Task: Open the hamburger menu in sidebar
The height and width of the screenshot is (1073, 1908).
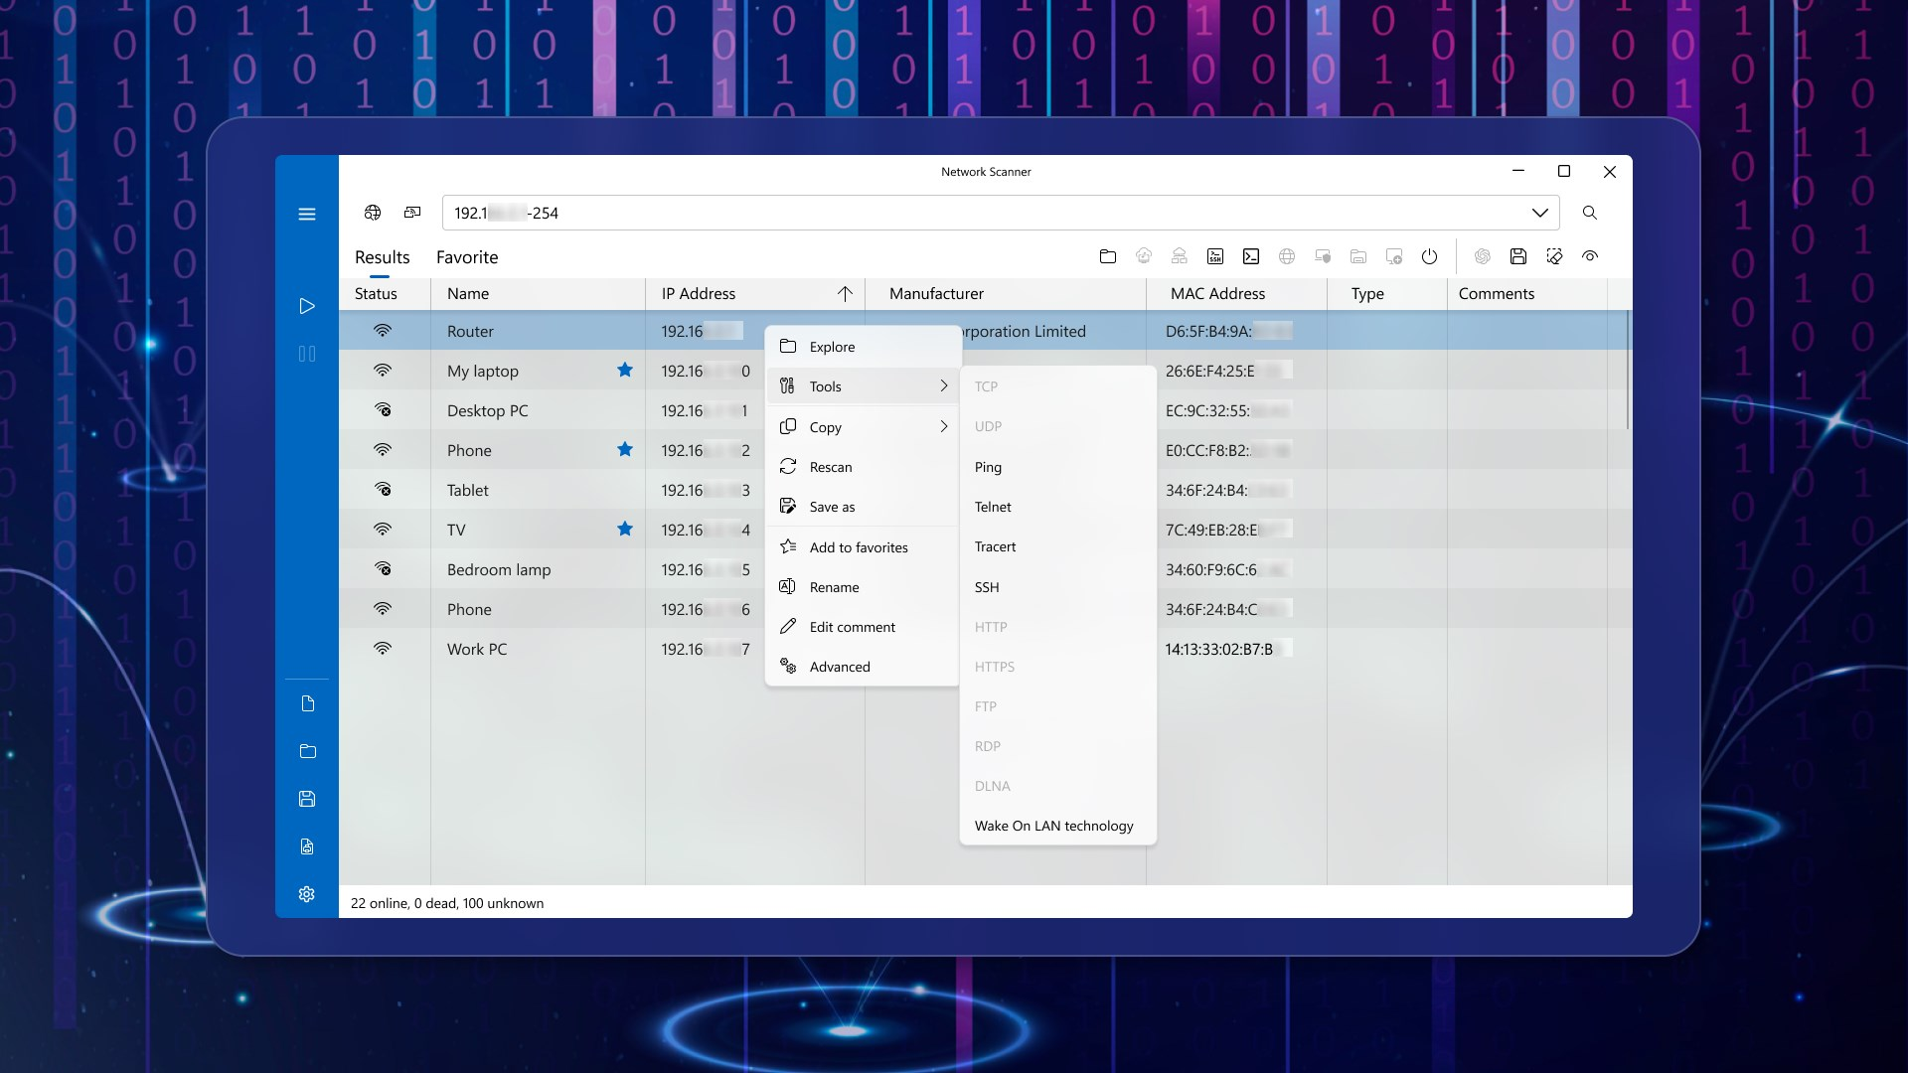Action: [x=307, y=214]
